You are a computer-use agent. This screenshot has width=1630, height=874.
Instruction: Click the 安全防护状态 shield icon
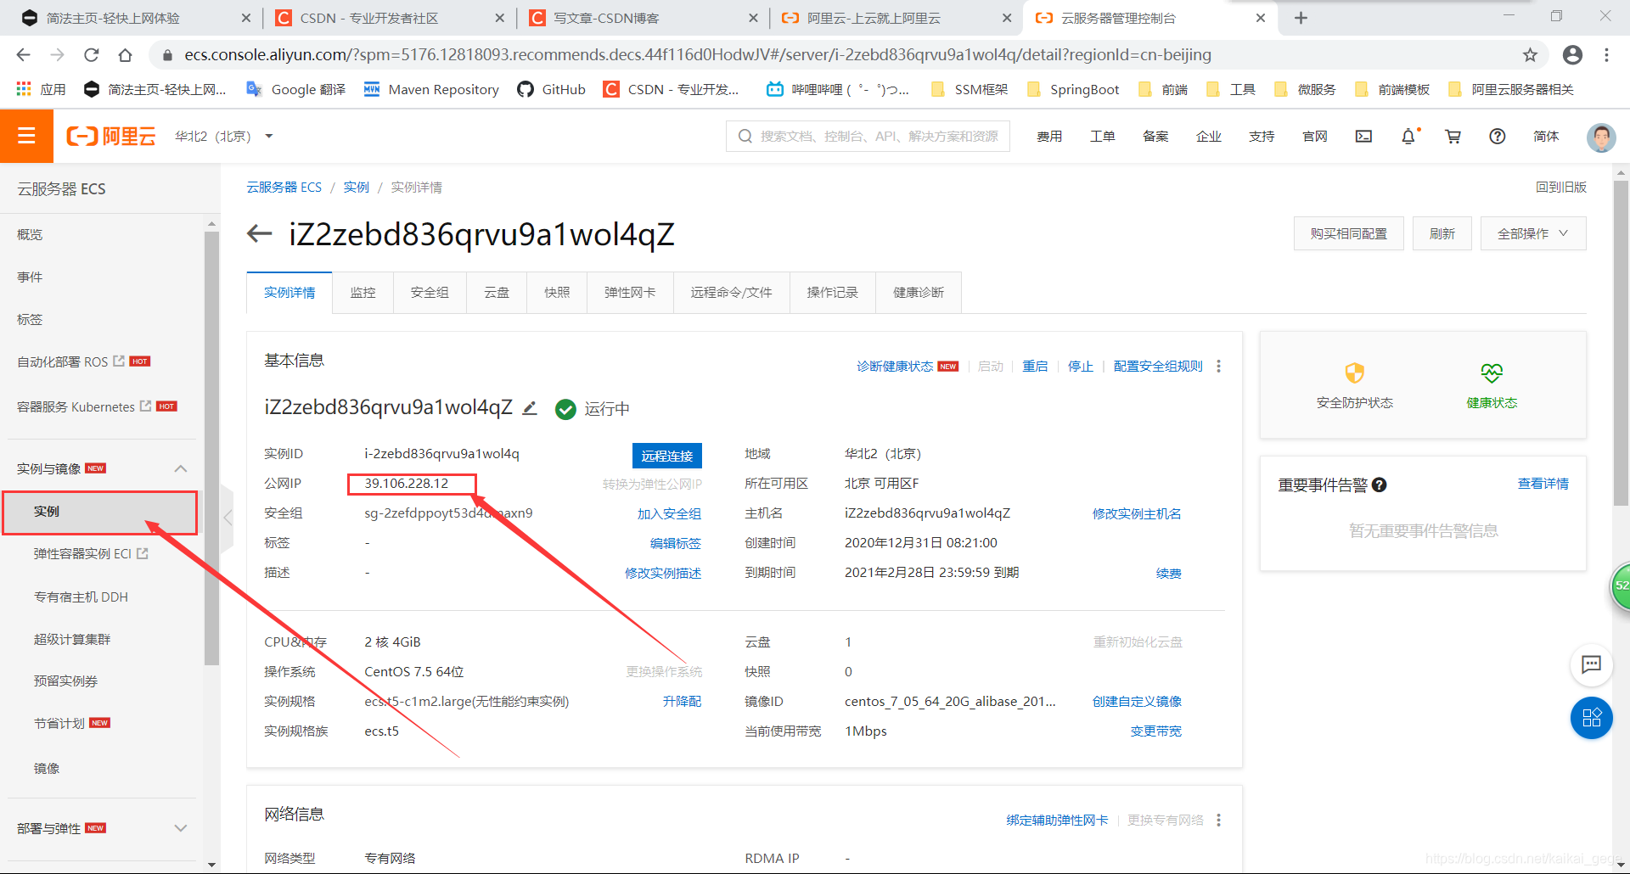[1354, 373]
